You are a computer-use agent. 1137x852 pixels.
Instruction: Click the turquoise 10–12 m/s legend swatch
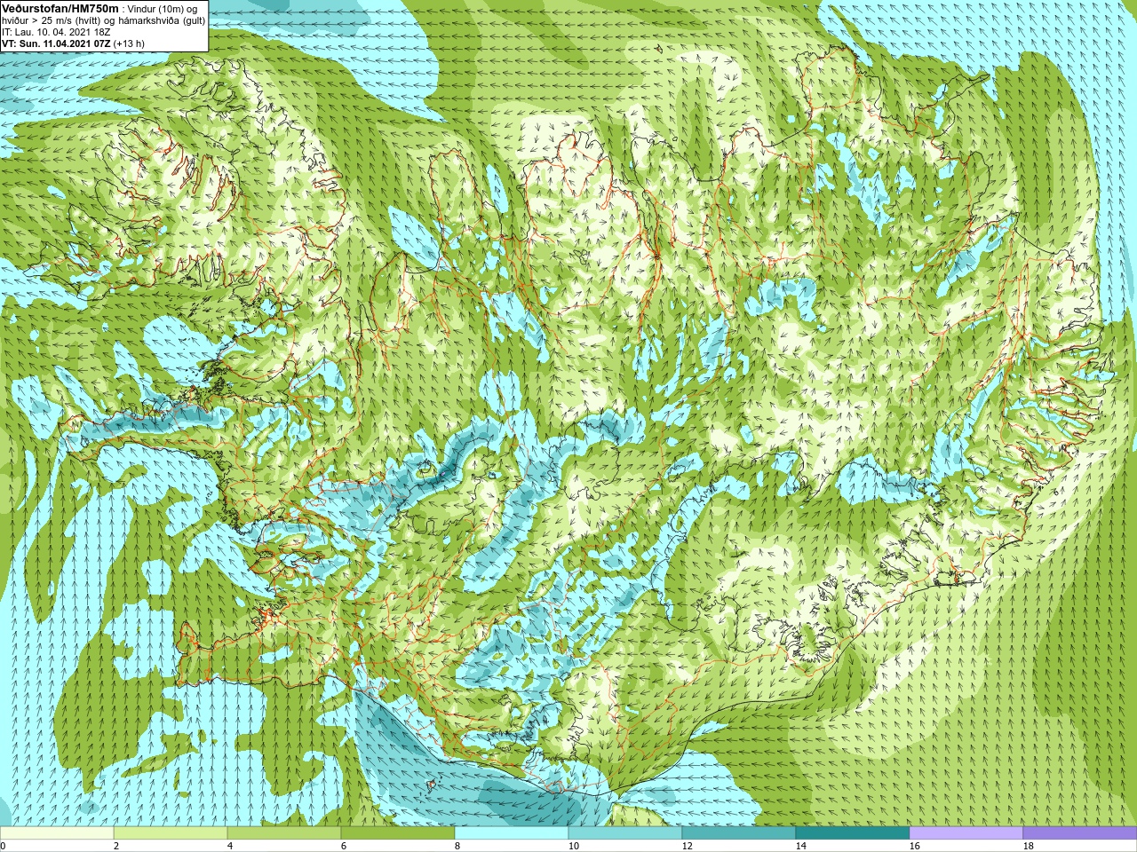click(625, 833)
